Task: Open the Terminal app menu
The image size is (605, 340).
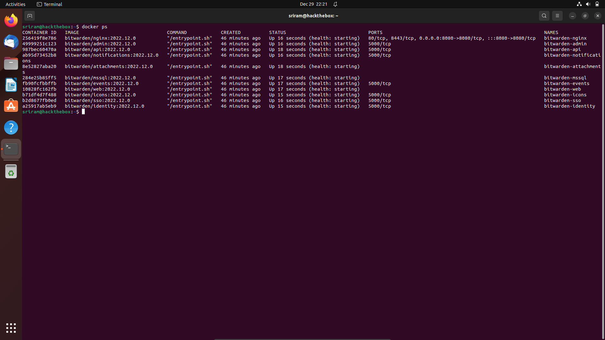Action: click(49, 4)
